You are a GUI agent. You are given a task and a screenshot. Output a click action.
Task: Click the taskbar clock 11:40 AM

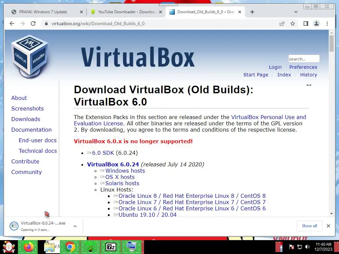(x=323, y=244)
